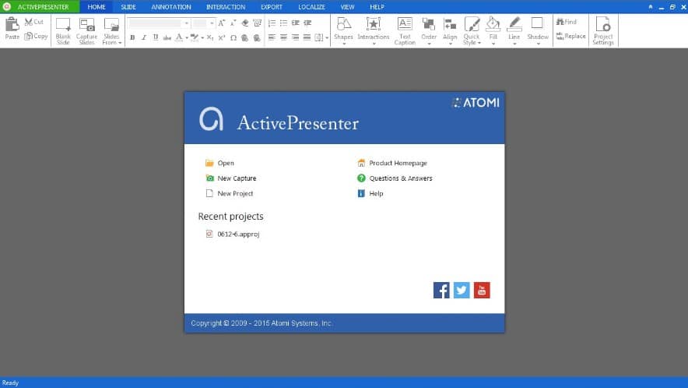688x388 pixels.
Task: Open the HOME ribbon tab
Action: pyautogui.click(x=97, y=7)
